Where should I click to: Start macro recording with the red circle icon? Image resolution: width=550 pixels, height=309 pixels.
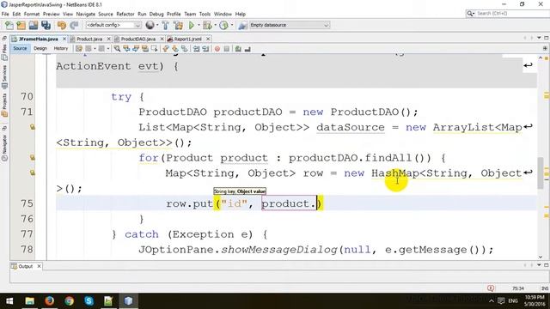pos(217,49)
